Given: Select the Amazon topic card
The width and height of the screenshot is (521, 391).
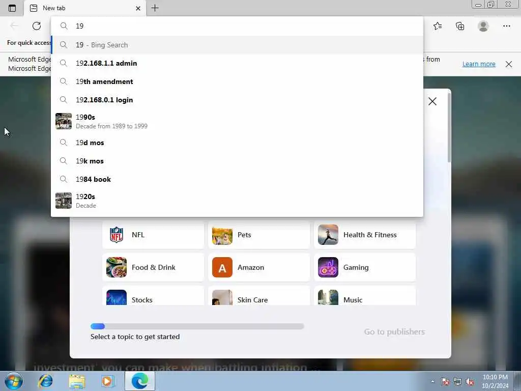Looking at the screenshot, I should [259, 267].
